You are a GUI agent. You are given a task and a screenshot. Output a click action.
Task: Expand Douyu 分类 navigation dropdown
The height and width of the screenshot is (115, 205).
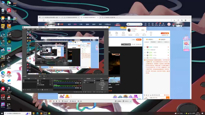click(81, 24)
